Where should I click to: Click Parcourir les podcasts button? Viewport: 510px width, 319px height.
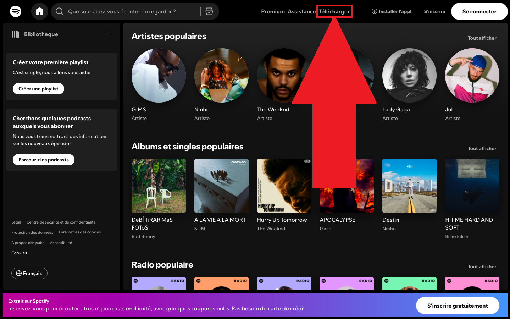(x=44, y=160)
